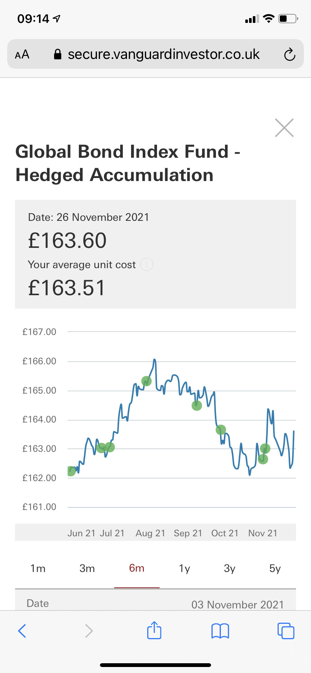Tap the green marker on the Oct 21 decline

pyautogui.click(x=221, y=430)
